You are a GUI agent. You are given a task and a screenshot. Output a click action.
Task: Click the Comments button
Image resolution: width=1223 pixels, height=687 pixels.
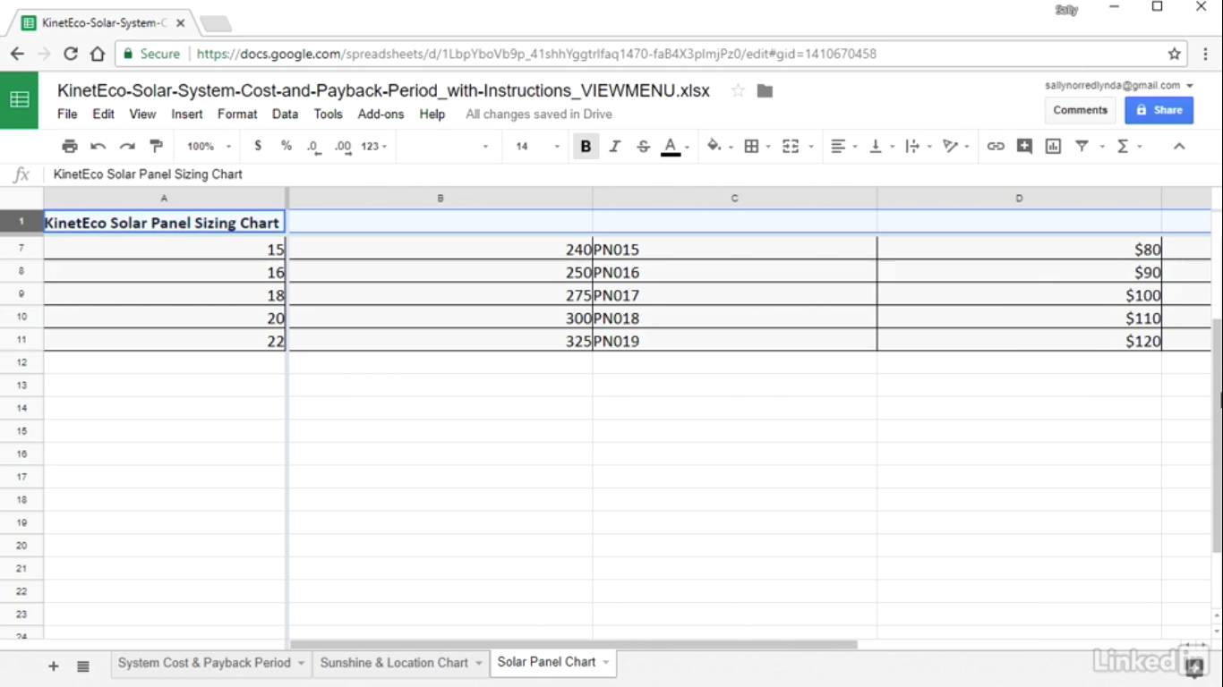pyautogui.click(x=1080, y=110)
